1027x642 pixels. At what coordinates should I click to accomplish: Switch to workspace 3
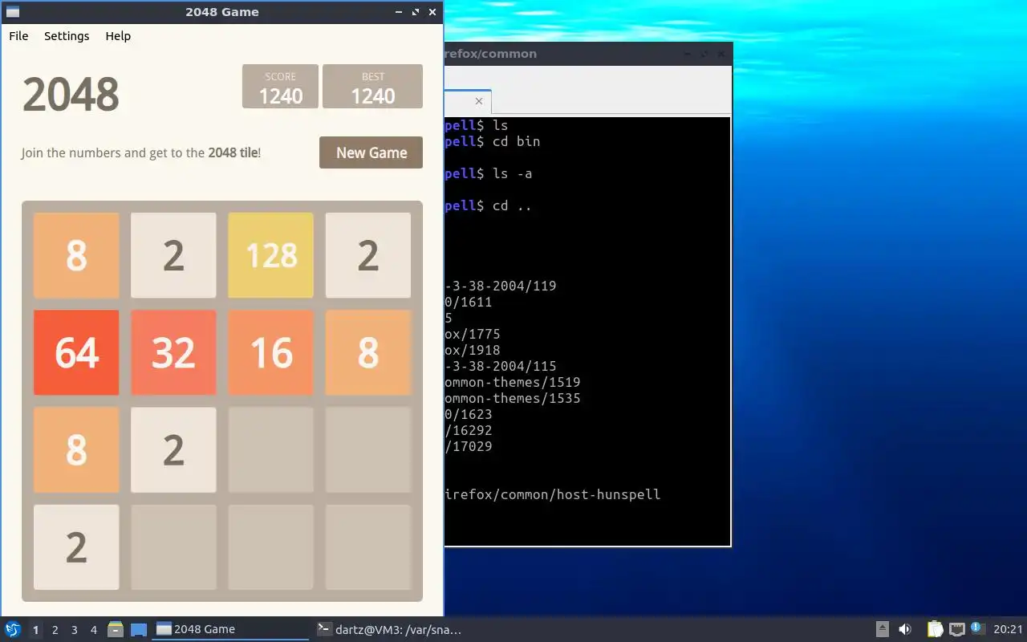tap(74, 630)
